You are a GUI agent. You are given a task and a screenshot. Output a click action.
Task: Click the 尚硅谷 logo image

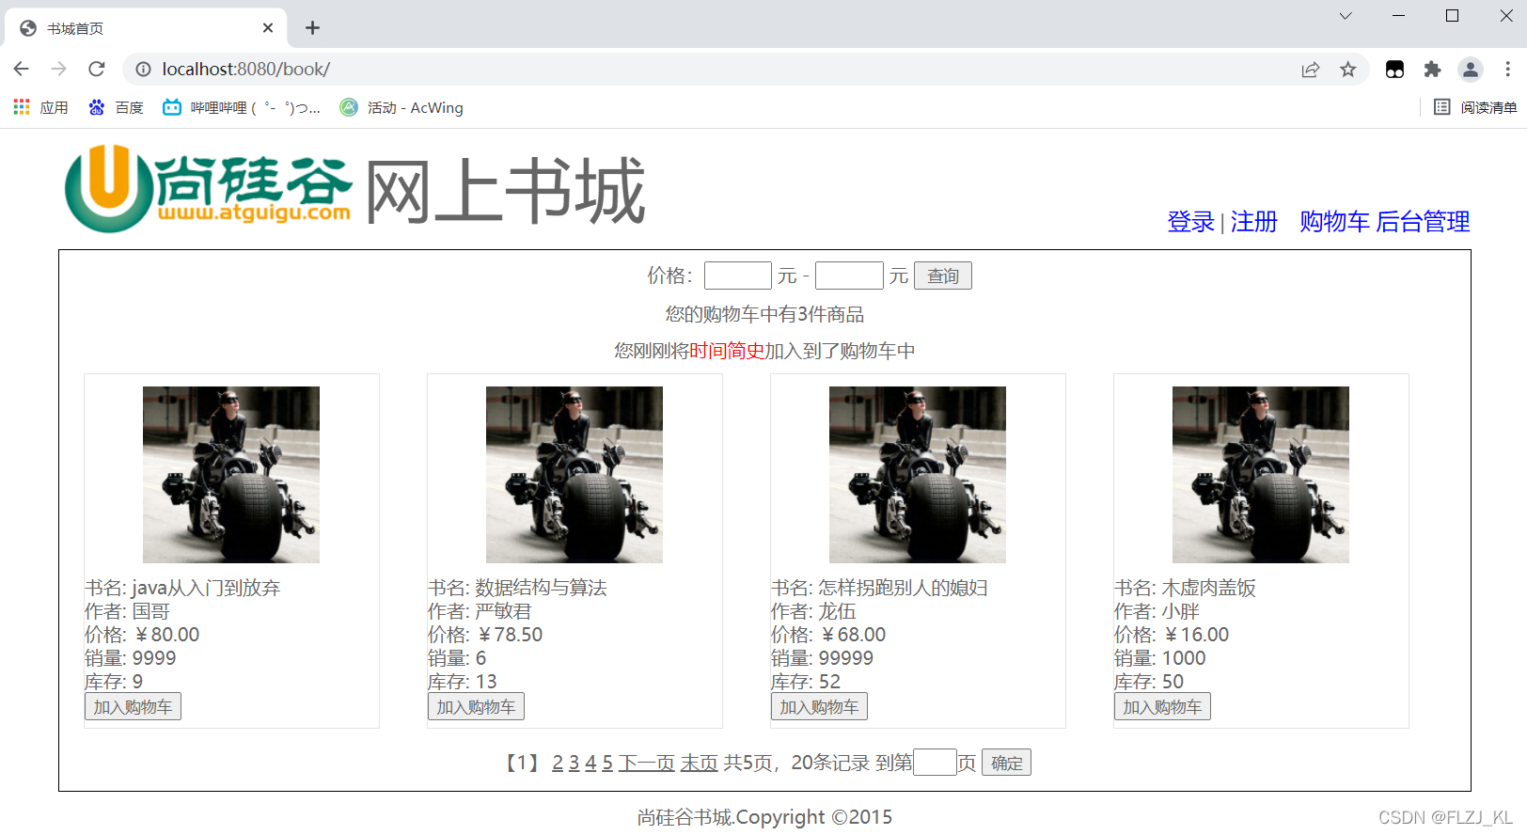click(x=208, y=189)
